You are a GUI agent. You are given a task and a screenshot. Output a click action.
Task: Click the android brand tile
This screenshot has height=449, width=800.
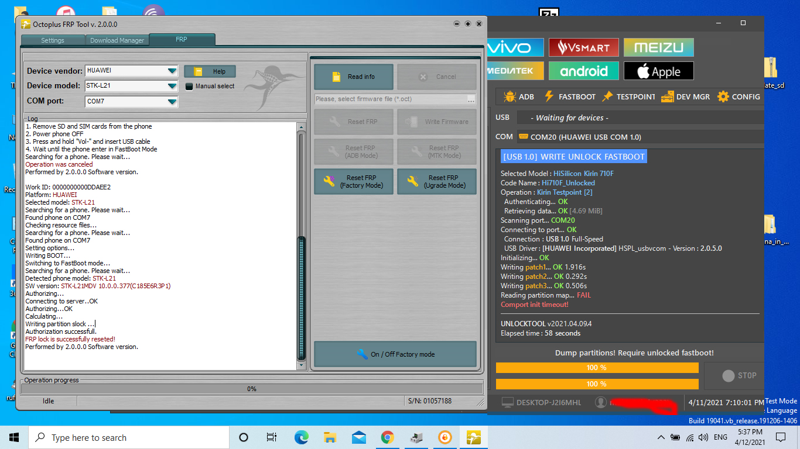tap(584, 71)
